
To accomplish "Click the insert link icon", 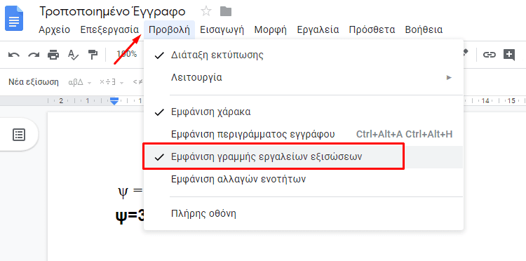I will coord(489,54).
